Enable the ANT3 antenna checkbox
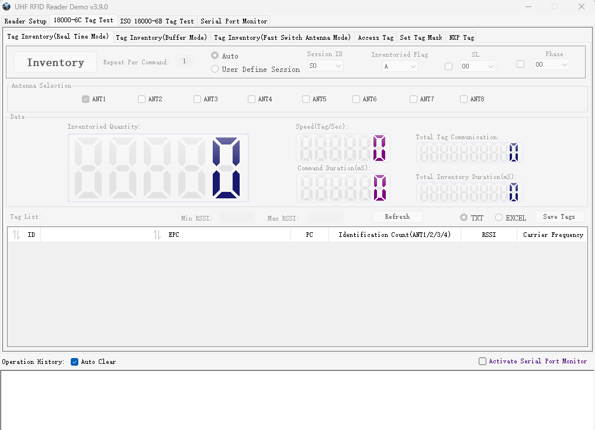Viewport: 595px width, 430px height. tap(197, 99)
